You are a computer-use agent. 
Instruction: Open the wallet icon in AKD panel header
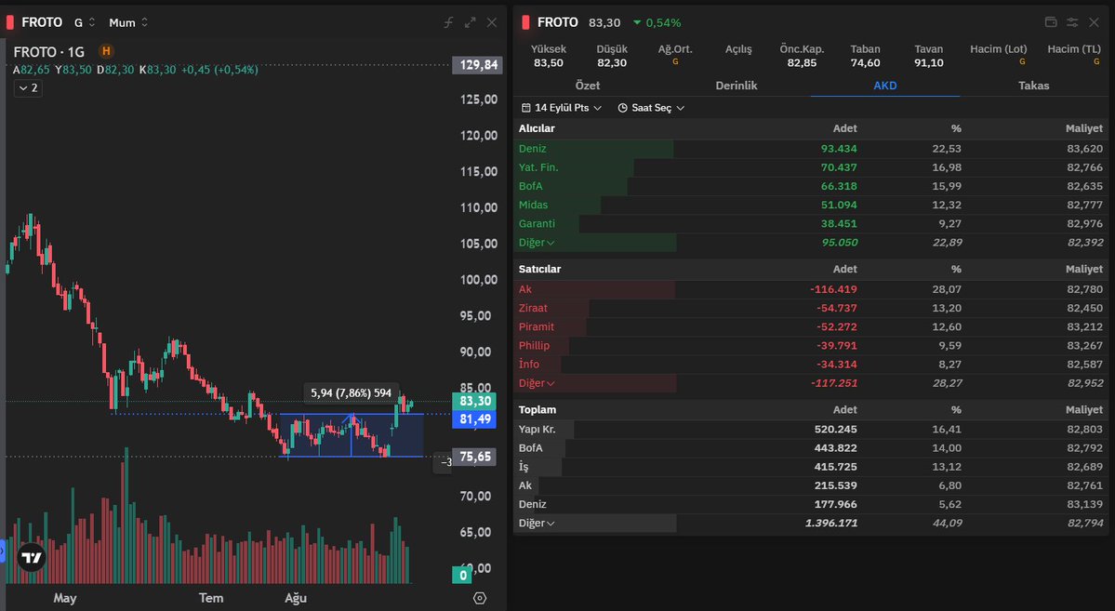(x=1050, y=22)
